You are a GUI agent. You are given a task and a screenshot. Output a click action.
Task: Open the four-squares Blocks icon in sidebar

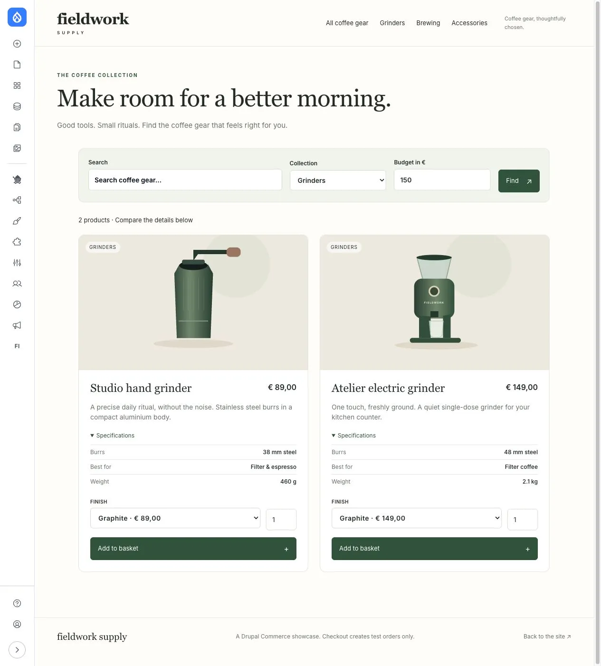pyautogui.click(x=17, y=86)
